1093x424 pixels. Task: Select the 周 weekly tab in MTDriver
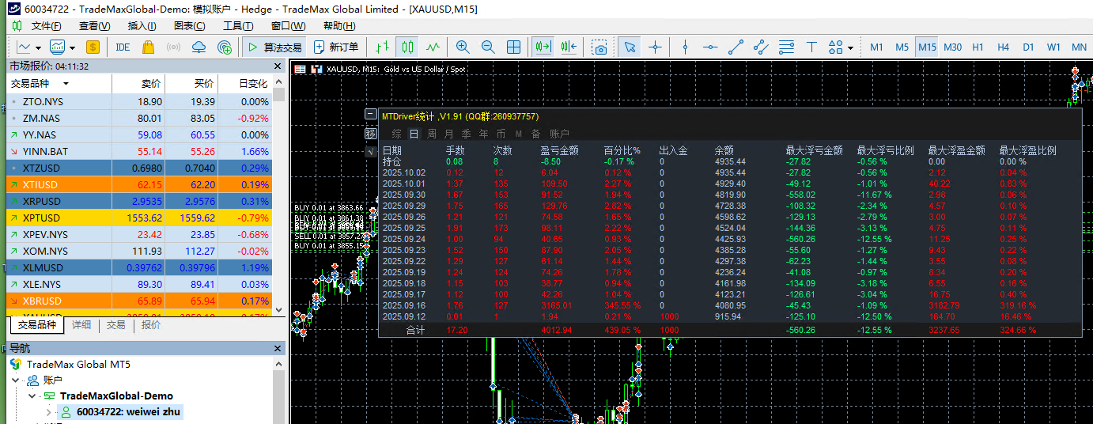pos(432,134)
